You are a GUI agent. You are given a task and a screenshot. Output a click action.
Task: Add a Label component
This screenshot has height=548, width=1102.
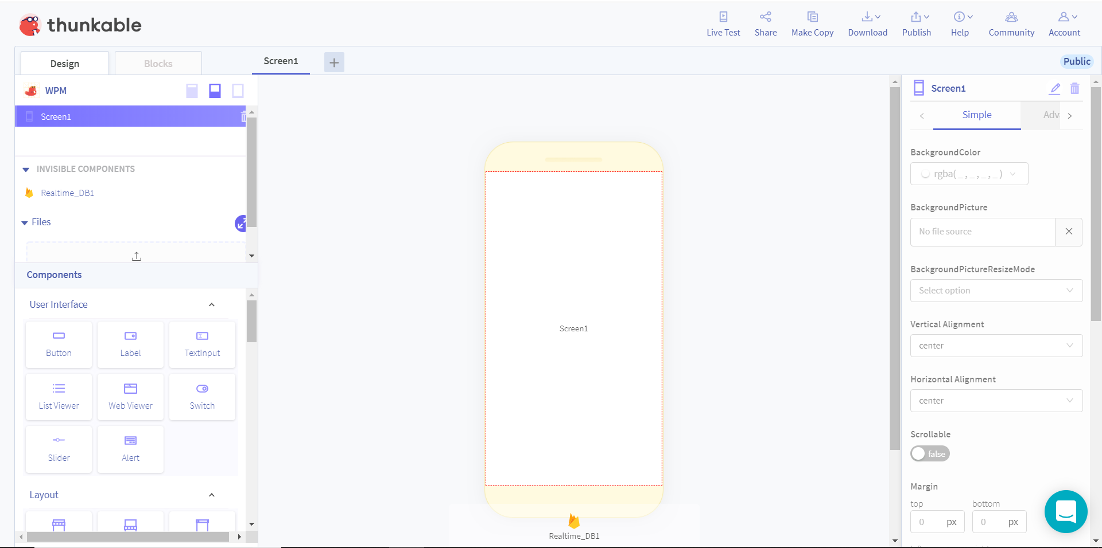point(130,345)
